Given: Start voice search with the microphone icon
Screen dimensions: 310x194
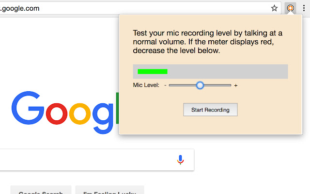Looking at the screenshot, I should click(180, 160).
